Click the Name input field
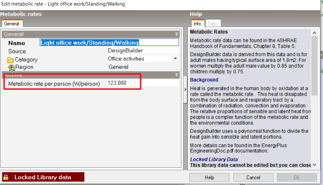Screen dimensions: 323x185 point(109,43)
